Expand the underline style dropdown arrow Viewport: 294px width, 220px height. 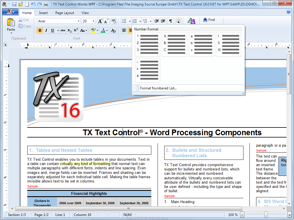(58, 30)
